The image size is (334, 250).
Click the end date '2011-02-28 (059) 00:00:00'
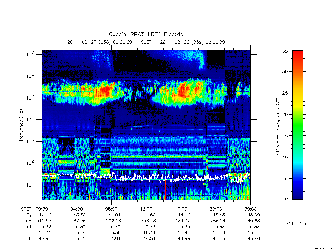[x=192, y=42]
